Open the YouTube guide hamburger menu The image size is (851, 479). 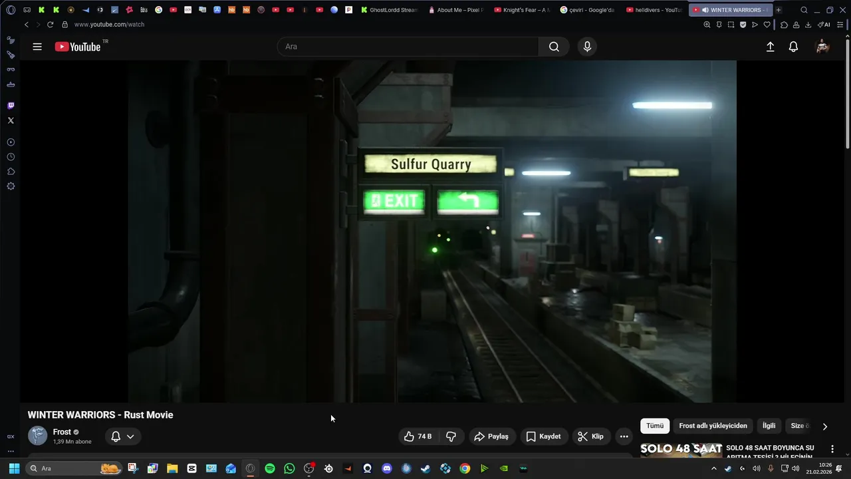37,47
